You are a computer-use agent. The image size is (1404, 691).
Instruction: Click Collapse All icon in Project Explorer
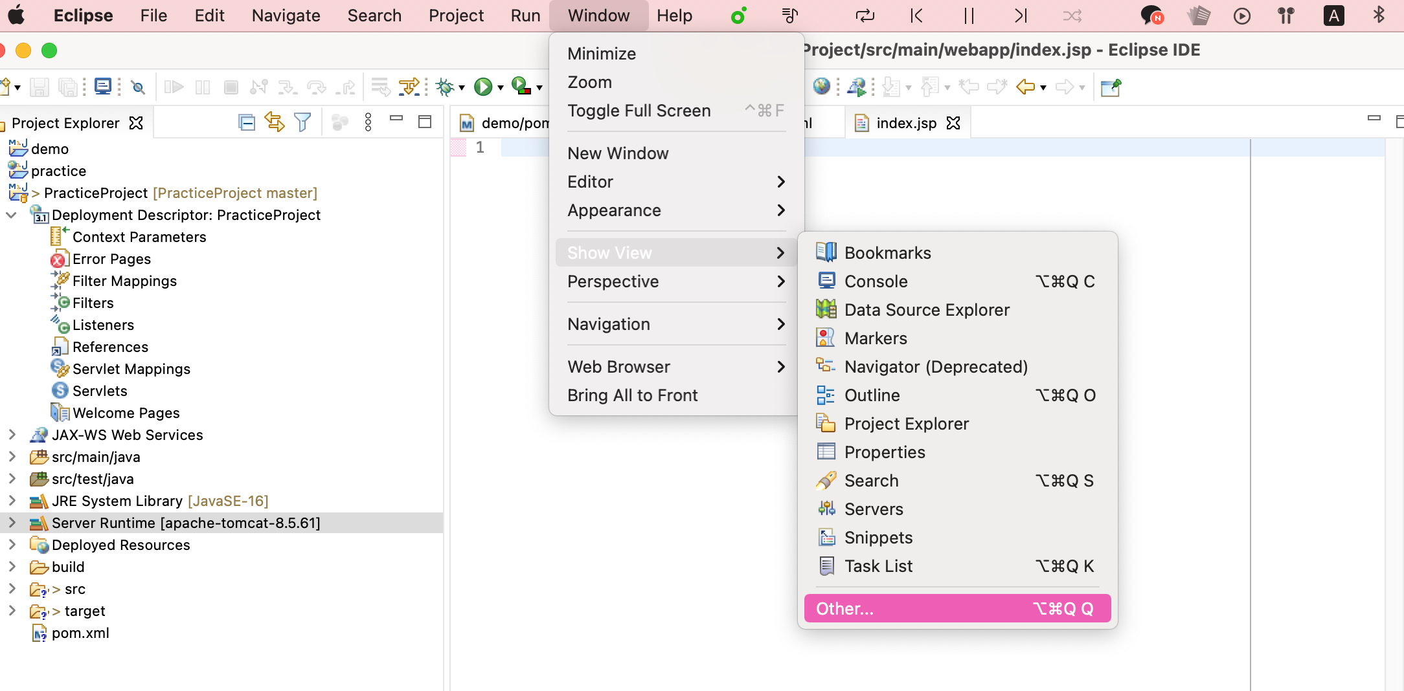tap(247, 122)
